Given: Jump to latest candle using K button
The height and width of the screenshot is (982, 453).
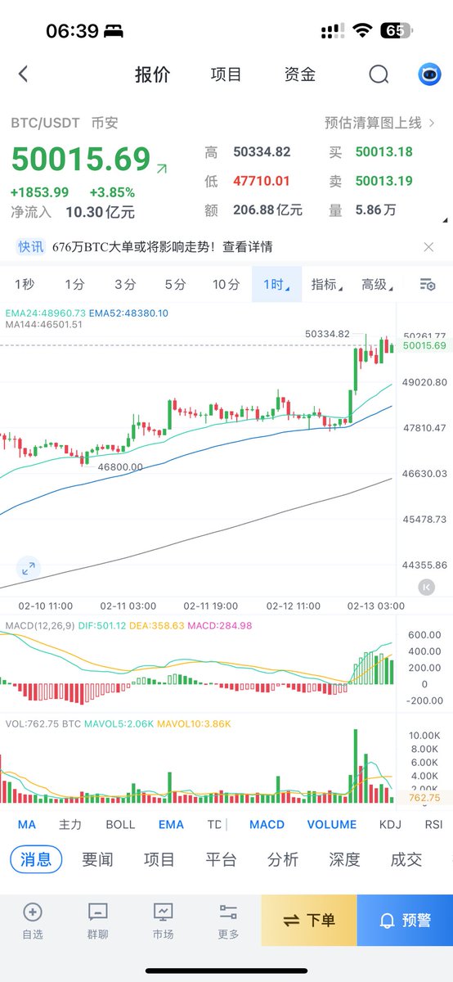Looking at the screenshot, I should click(425, 586).
